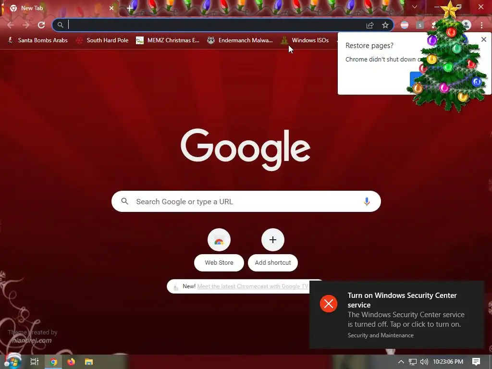
Task: Reload the page with the refresh icon
Action: click(x=41, y=25)
